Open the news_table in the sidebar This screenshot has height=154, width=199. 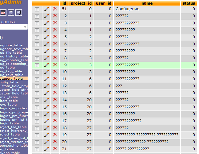click(x=9, y=104)
